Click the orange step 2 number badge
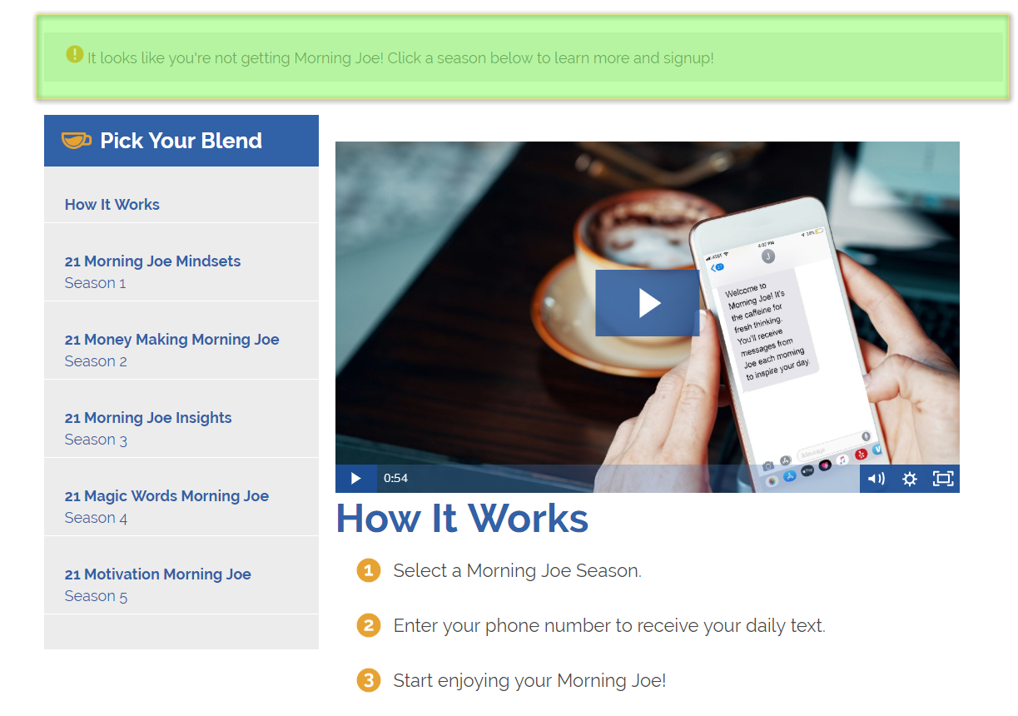 tap(369, 625)
